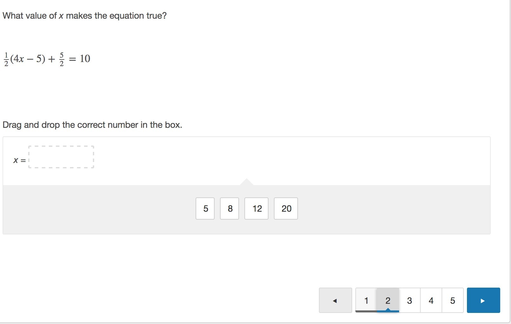Click the triangle pointer above the tile tray

point(246,182)
